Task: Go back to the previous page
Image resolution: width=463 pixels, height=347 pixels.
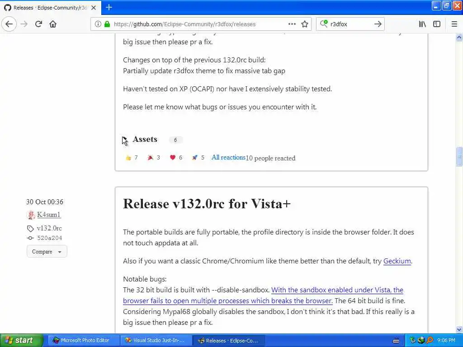Action: click(9, 24)
